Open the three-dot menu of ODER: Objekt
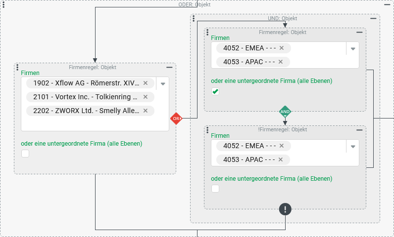The width and height of the screenshot is (394, 237). pos(4,5)
